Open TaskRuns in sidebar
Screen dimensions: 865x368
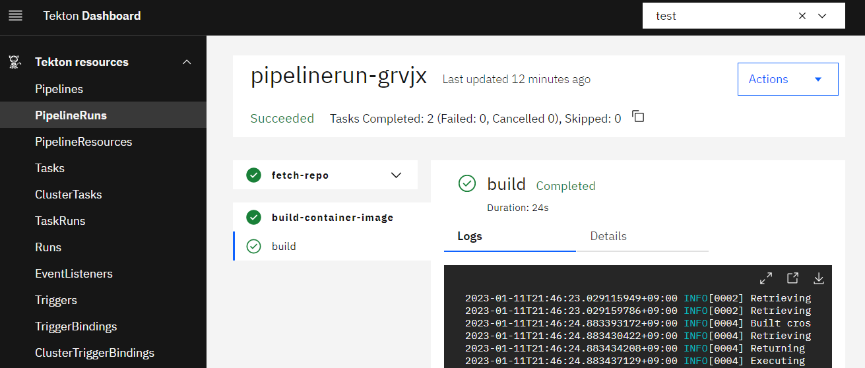point(103,221)
